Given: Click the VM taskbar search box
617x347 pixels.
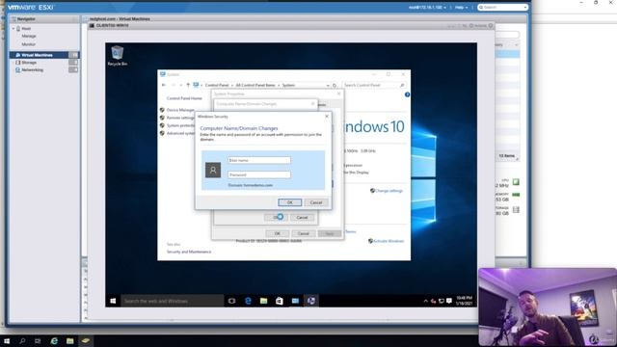Looking at the screenshot, I should (x=172, y=301).
